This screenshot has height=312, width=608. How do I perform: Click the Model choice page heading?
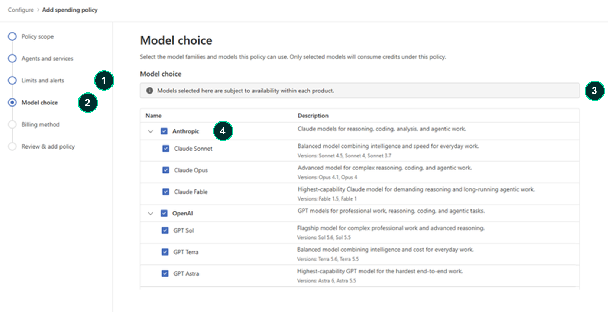(176, 40)
